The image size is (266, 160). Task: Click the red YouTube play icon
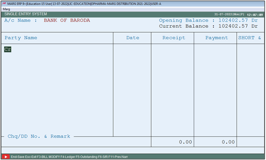[x=6, y=157]
